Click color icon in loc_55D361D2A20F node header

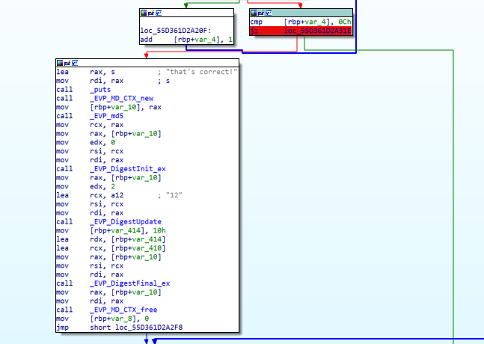click(x=144, y=13)
